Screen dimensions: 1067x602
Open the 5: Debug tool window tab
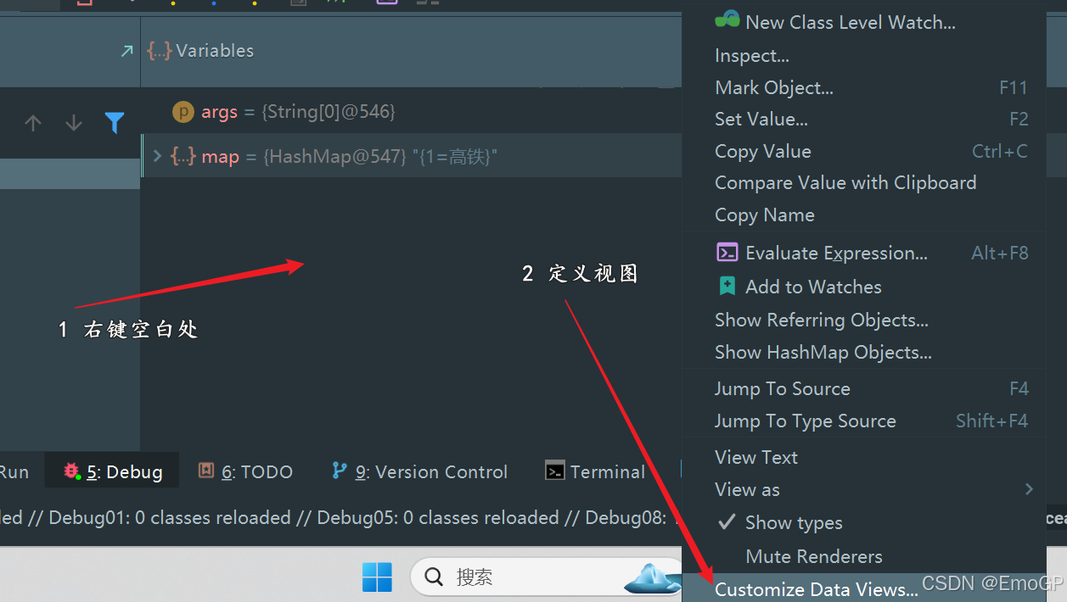(112, 471)
